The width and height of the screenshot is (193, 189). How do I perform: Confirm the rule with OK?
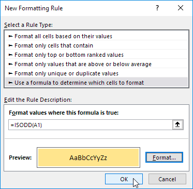[x=124, y=179]
